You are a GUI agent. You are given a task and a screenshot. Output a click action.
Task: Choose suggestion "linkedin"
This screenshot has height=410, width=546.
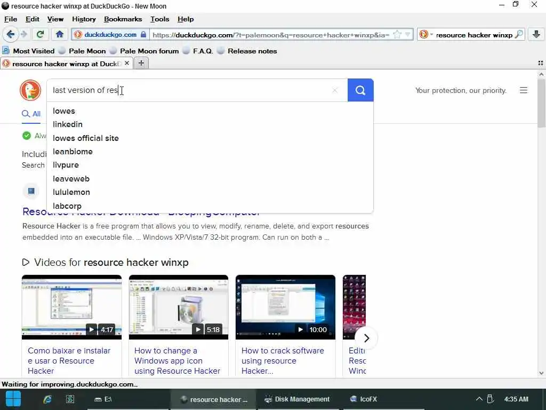click(x=210, y=124)
